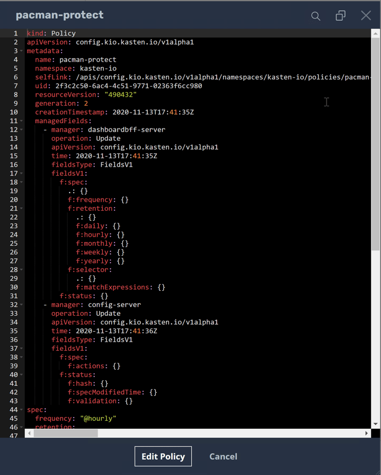Collapse the fieldsV1 fold on line 17

22,174
